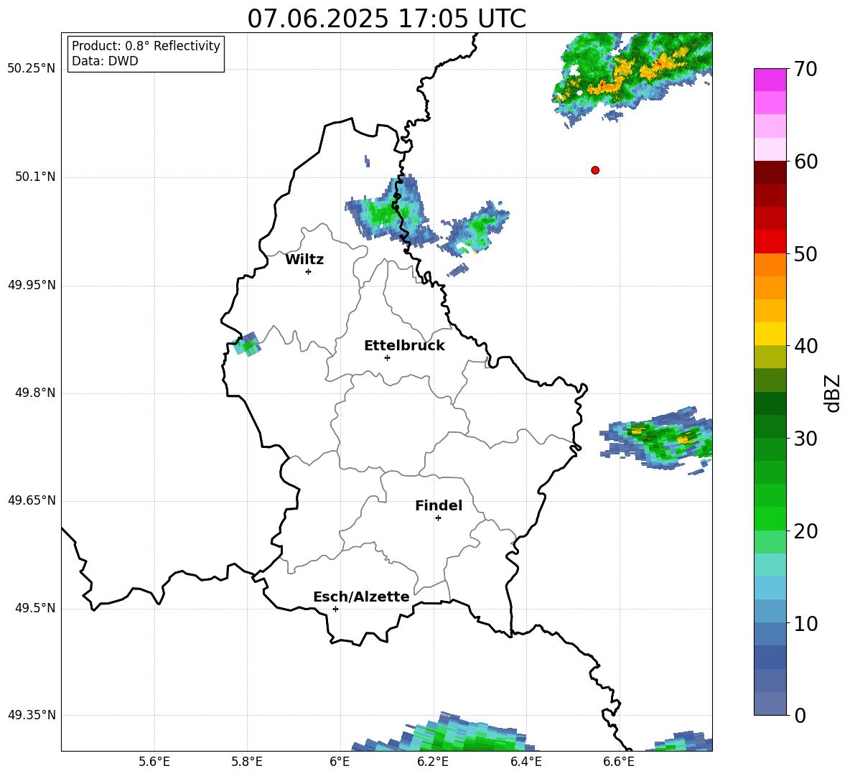This screenshot has height=776, width=850.
Task: Pick the light blue swatch between the 10 and 20 marks
Action: 770,588
